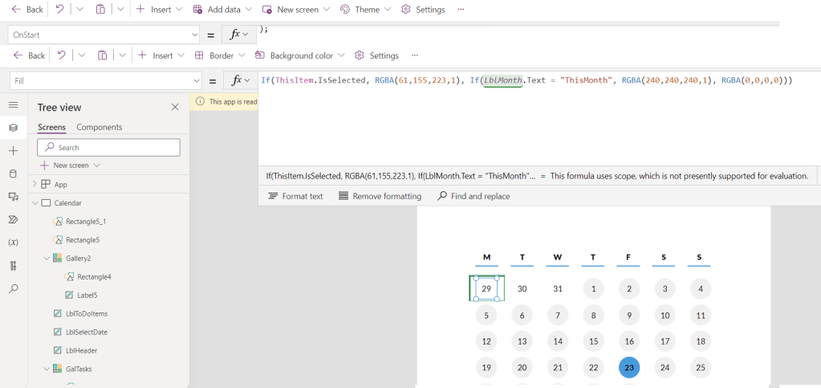
Task: Open the Background color menu
Action: pyautogui.click(x=300, y=55)
